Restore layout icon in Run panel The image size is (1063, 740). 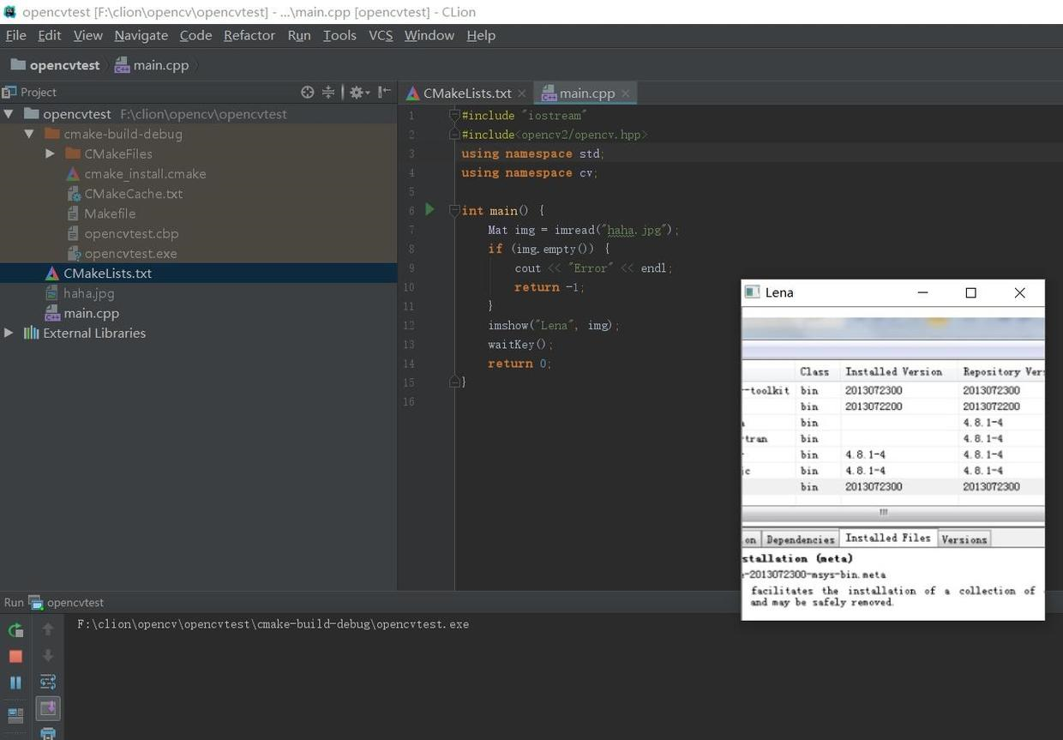click(x=15, y=714)
